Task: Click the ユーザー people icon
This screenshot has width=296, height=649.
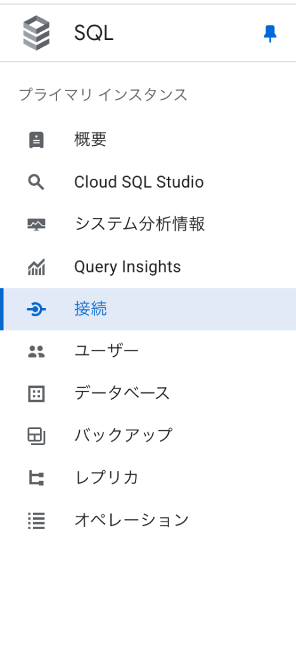Action: (36, 352)
